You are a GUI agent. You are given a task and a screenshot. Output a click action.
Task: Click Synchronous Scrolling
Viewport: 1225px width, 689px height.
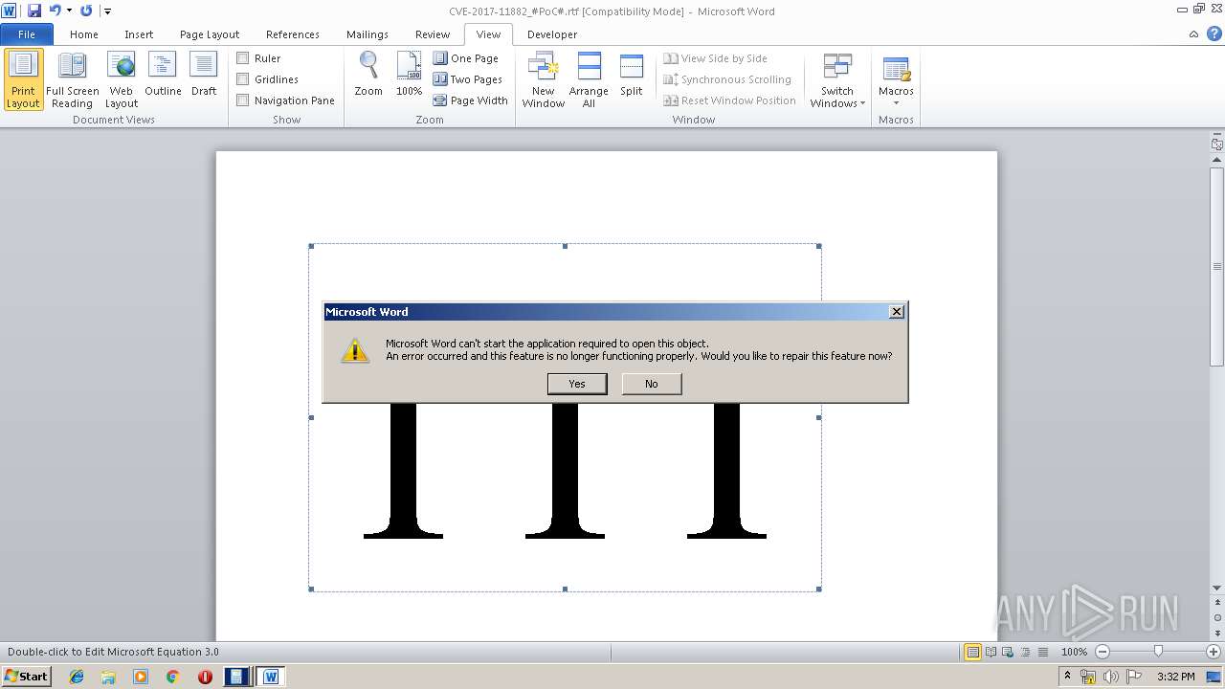(727, 79)
